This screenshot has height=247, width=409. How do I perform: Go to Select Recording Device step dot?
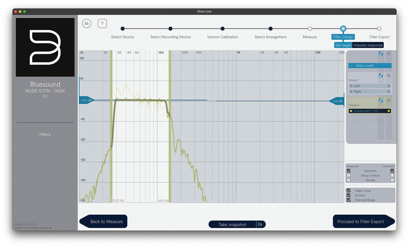coord(170,29)
